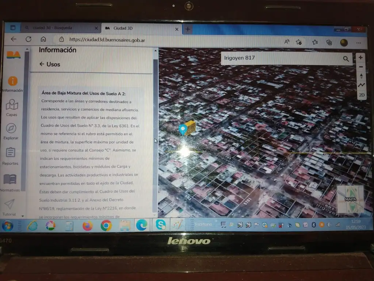Open the volume tray control

click(x=329, y=225)
